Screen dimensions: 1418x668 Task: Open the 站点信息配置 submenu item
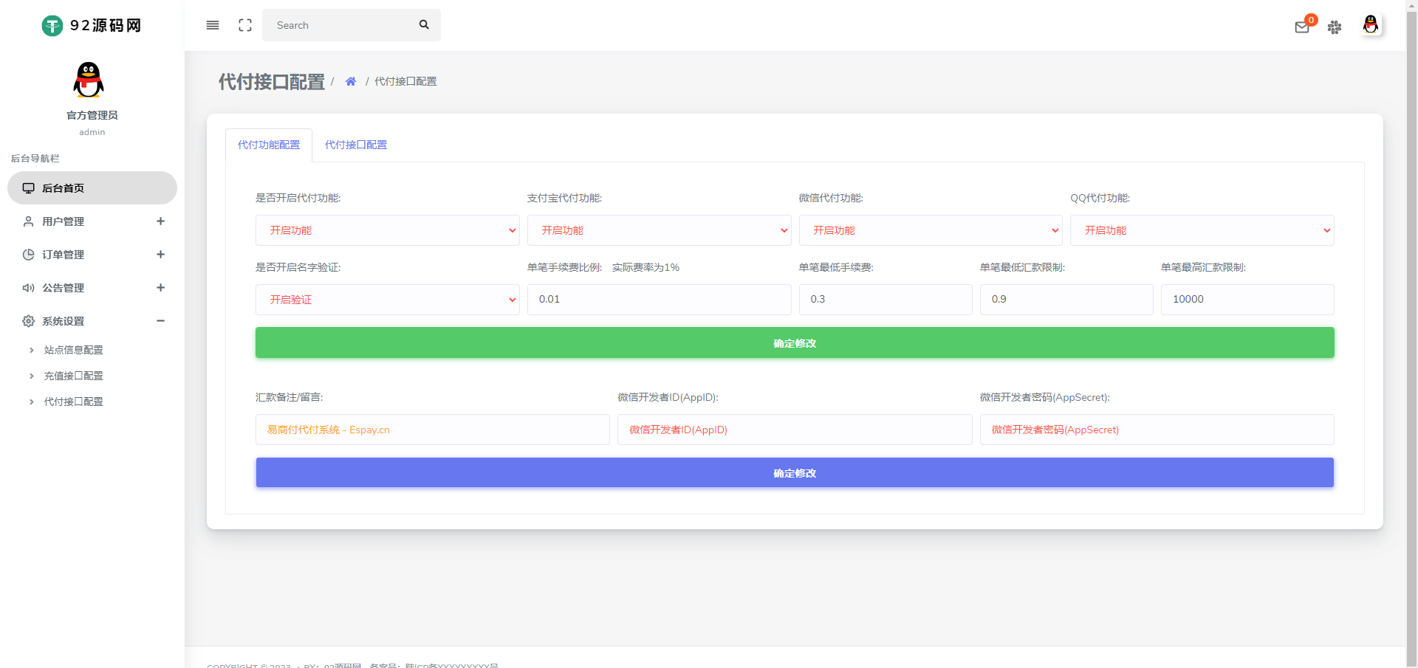click(x=73, y=350)
